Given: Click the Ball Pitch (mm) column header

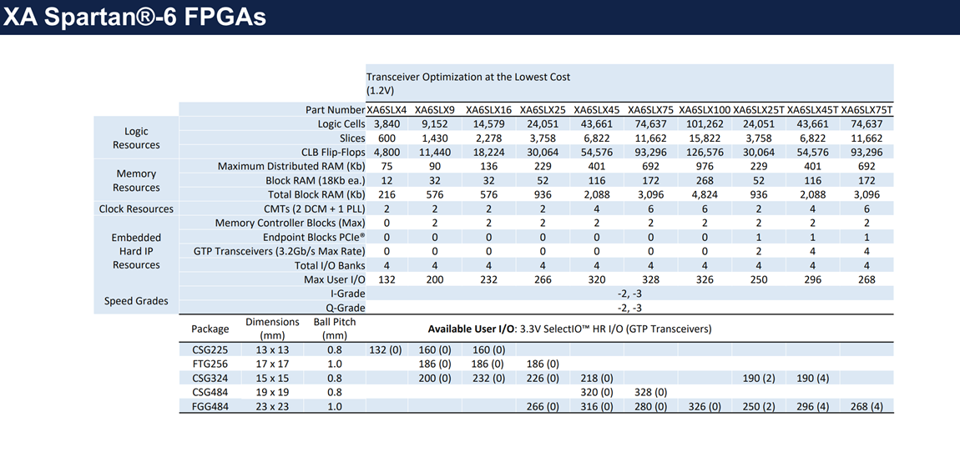Looking at the screenshot, I should coord(334,329).
